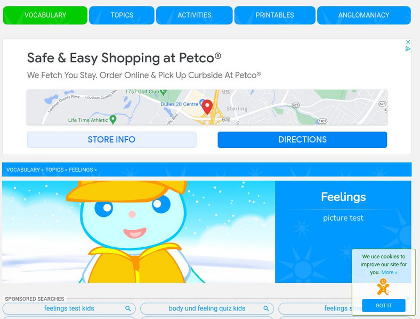Click the Directions button
This screenshot has width=420, height=319.
tap(302, 139)
